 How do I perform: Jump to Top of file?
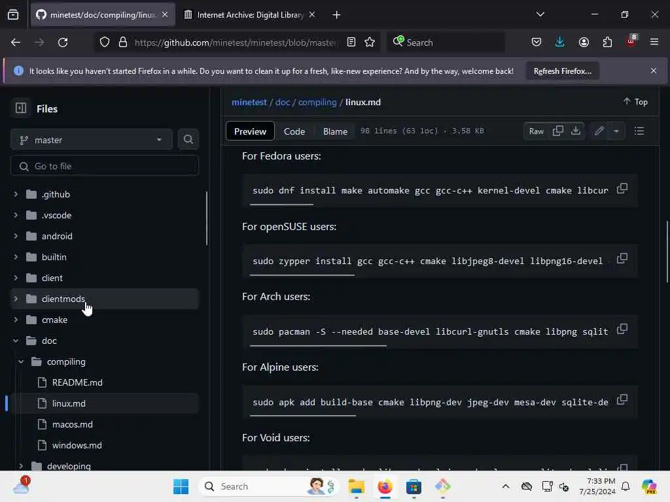(635, 101)
